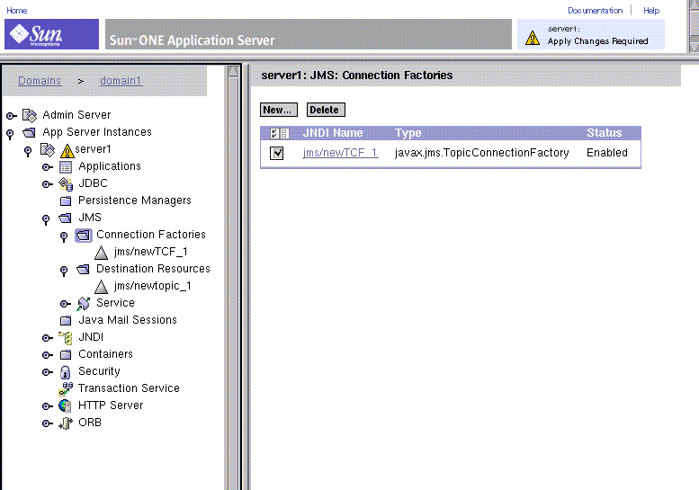Select the Connection Factories tree label
This screenshot has height=490, width=699.
click(150, 235)
